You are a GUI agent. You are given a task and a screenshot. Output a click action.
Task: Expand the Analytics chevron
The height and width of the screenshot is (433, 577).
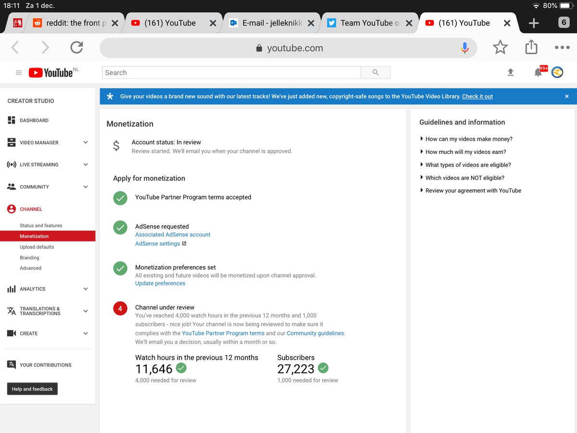(86, 289)
